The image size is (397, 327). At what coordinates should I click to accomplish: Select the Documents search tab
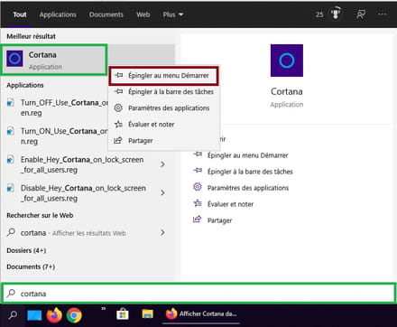[x=106, y=14]
